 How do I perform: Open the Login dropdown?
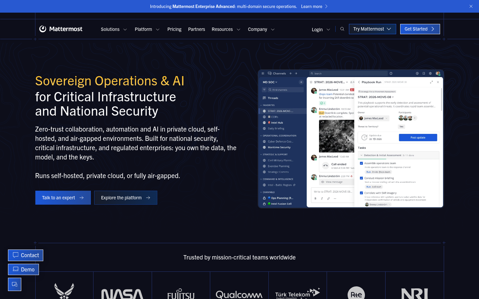click(321, 30)
